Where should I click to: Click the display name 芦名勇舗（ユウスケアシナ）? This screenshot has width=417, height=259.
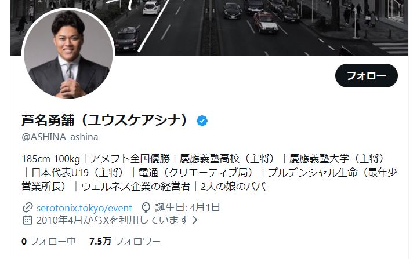click(x=106, y=121)
